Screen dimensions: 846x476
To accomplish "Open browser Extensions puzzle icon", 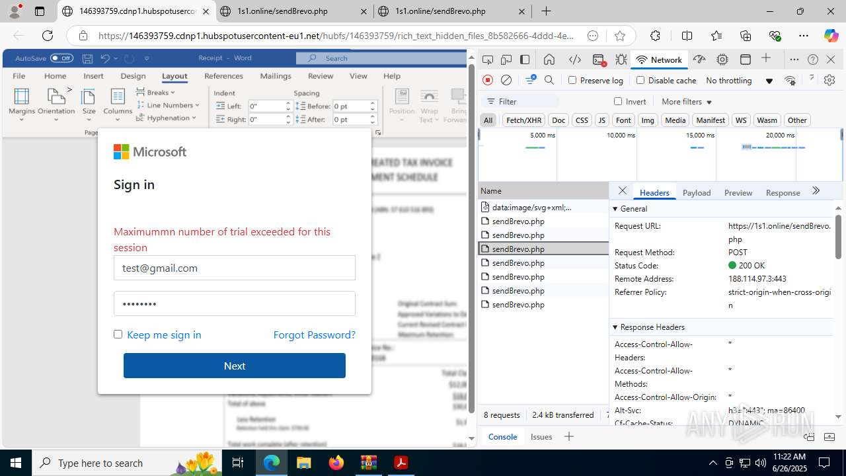I will 655,36.
